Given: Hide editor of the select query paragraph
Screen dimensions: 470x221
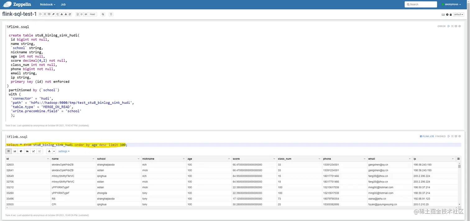Looking at the screenshot, I should [x=452, y=136].
